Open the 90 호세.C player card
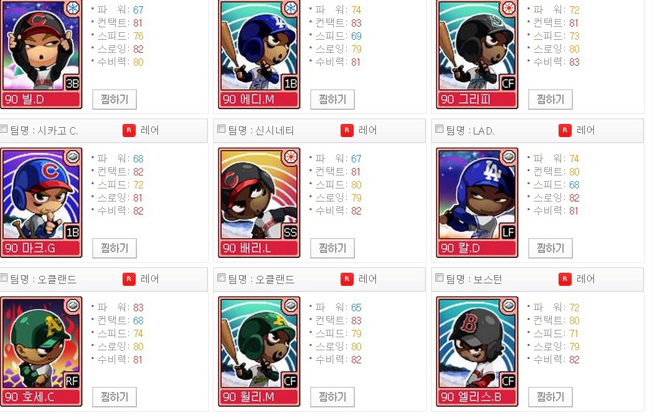 point(41,352)
